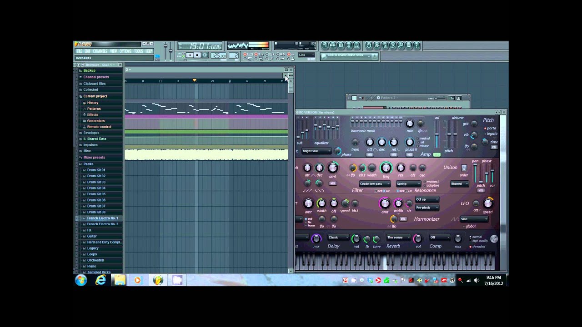The width and height of the screenshot is (582, 327).
Task: Open the Line snap dropdown in toolbar
Action: [x=306, y=55]
